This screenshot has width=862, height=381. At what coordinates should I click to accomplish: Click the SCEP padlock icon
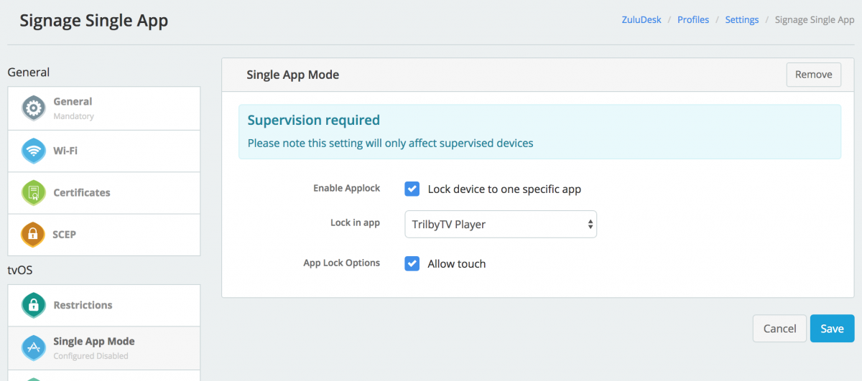(33, 234)
